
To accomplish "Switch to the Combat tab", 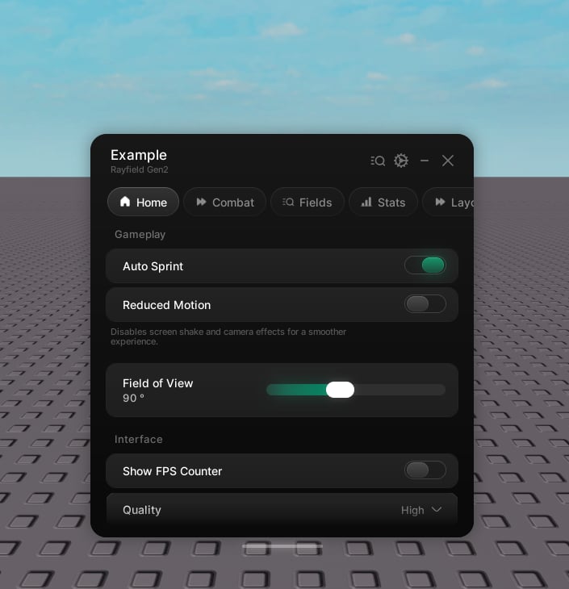I will point(224,202).
